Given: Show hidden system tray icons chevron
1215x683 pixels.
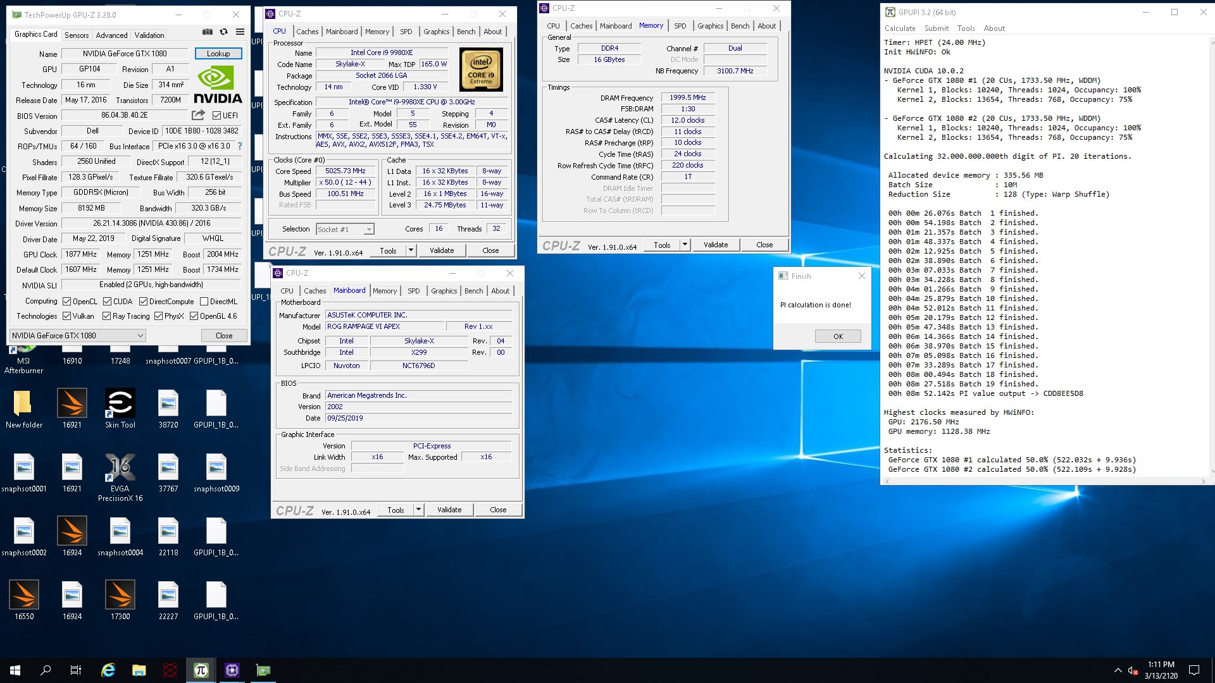Looking at the screenshot, I should 1118,670.
